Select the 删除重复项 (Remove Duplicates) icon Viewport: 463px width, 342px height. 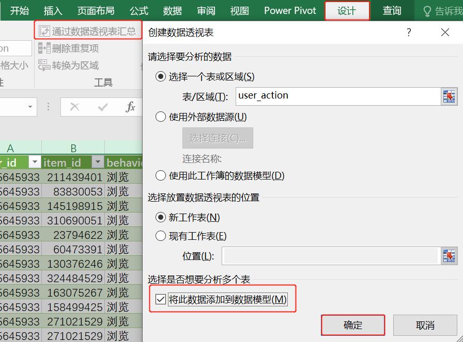(43, 48)
